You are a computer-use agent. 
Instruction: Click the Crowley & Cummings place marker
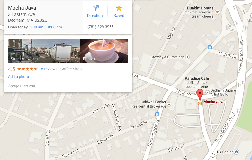pyautogui.click(x=187, y=57)
